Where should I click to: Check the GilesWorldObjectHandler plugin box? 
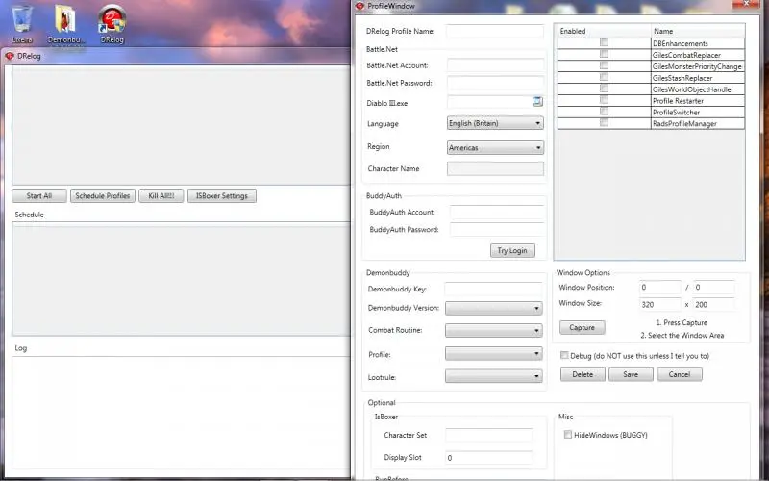pos(604,89)
